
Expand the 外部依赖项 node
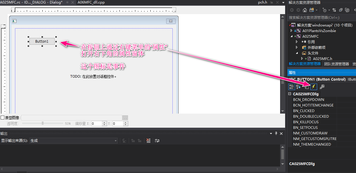(x=297, y=47)
